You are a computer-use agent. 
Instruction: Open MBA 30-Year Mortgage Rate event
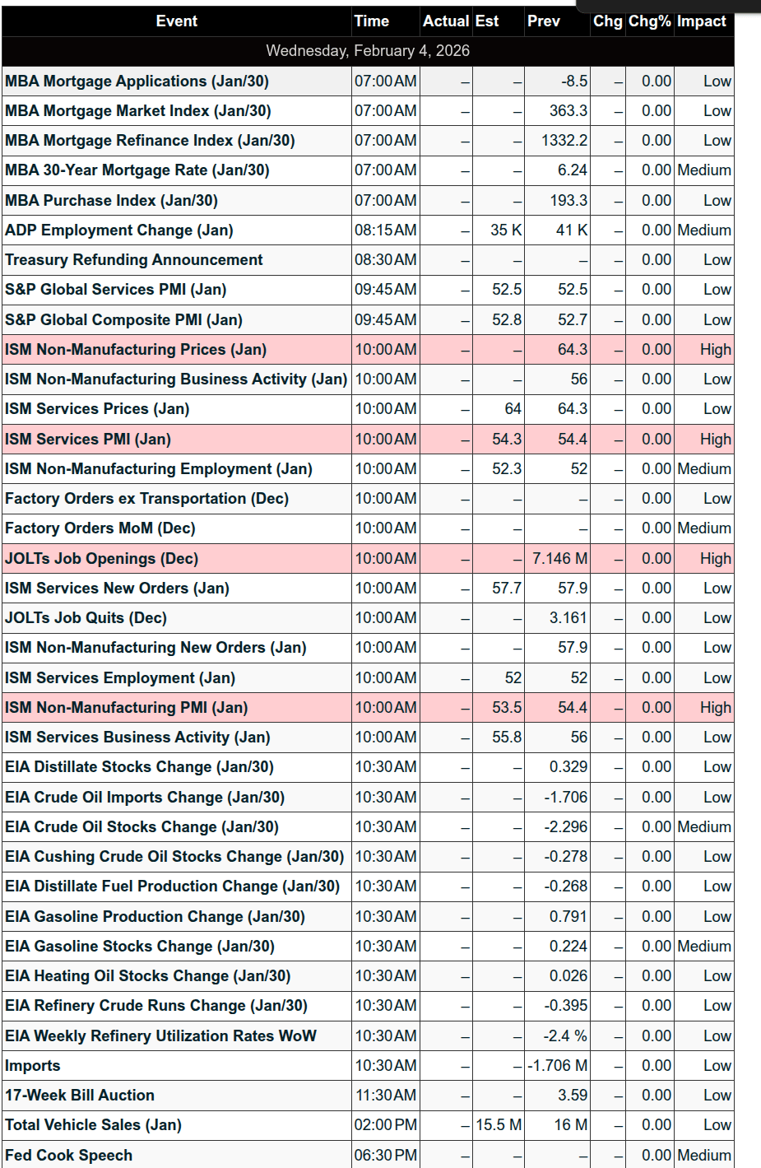pos(137,170)
